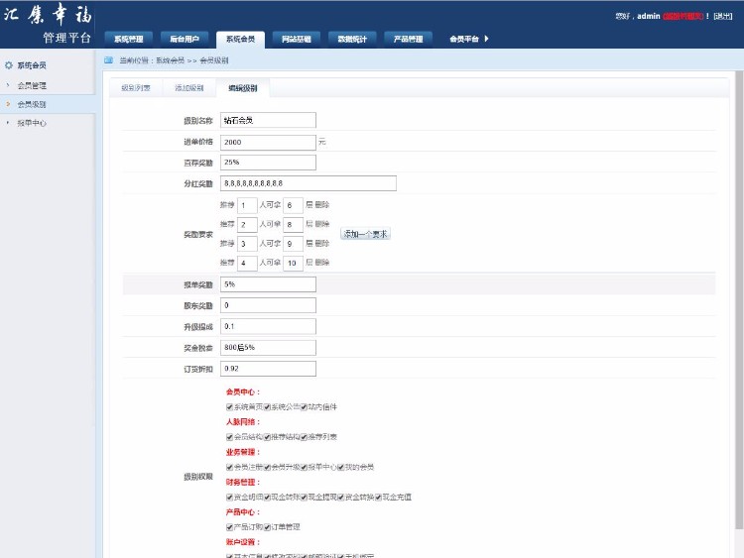Click the 汇集幸福 管理平台 logo
This screenshot has height=558, width=744.
(x=48, y=24)
